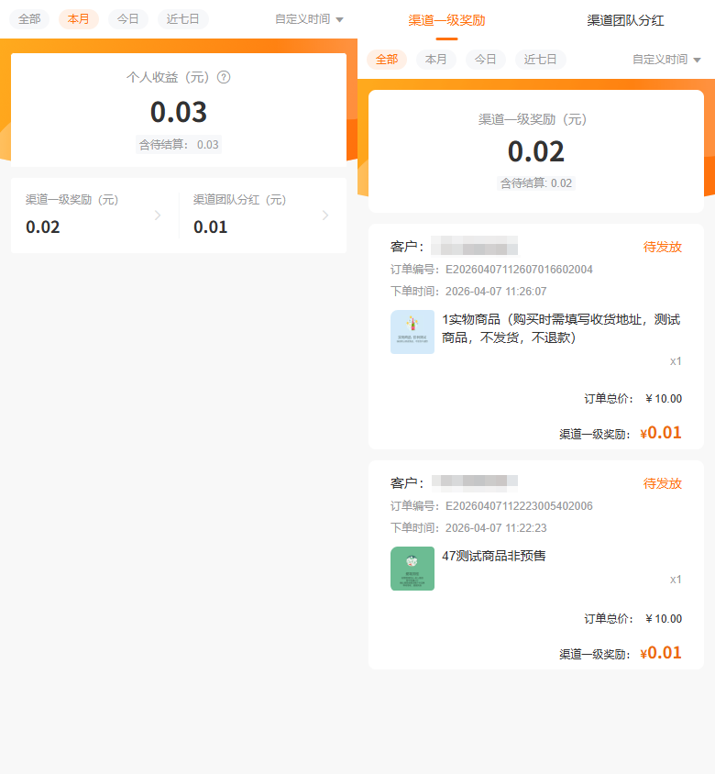Image resolution: width=715 pixels, height=774 pixels.
Task: Switch to the 渠道一级奖励 tab
Action: tap(446, 20)
